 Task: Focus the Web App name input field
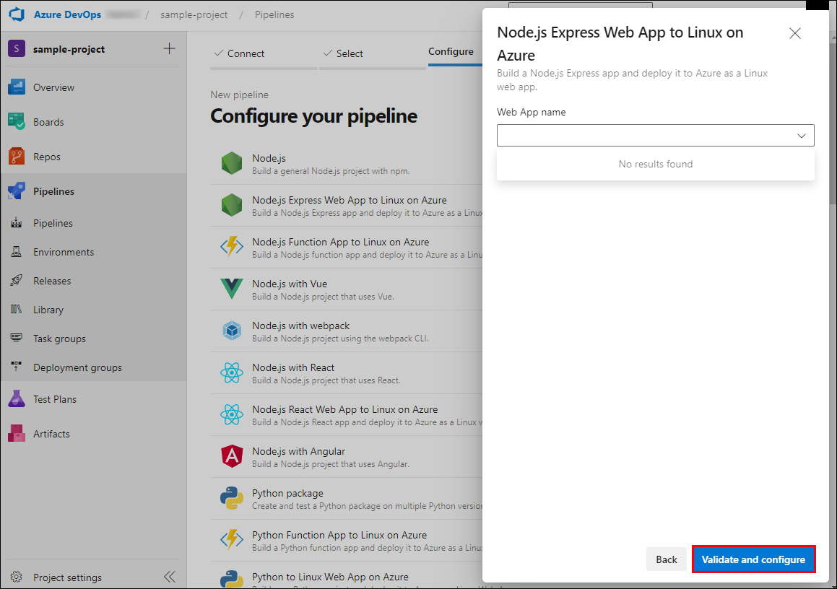click(656, 136)
